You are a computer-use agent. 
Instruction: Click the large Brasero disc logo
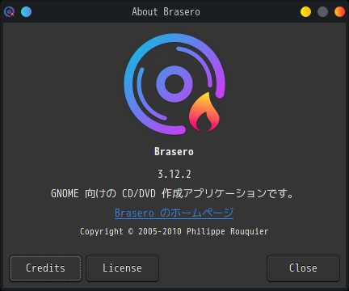click(x=174, y=84)
